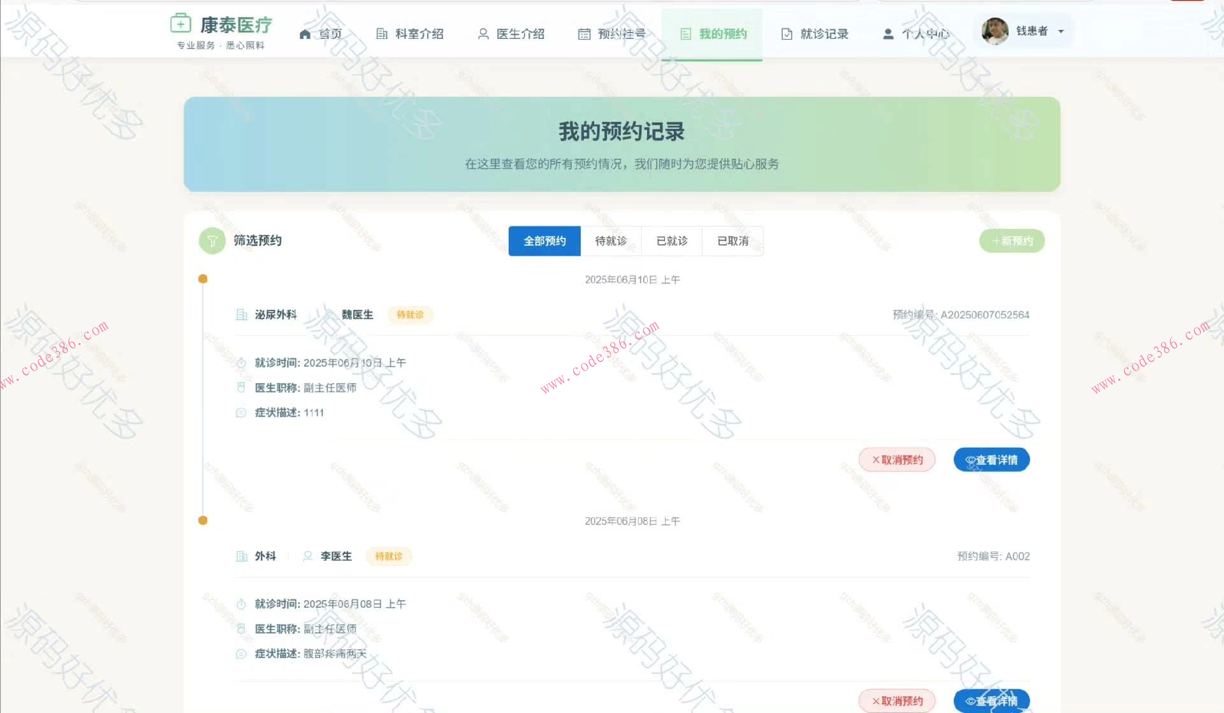Screen dimensions: 1224x713
Task: Expand the 泌尿外科 appointment details via 查看详情
Action: coord(991,459)
